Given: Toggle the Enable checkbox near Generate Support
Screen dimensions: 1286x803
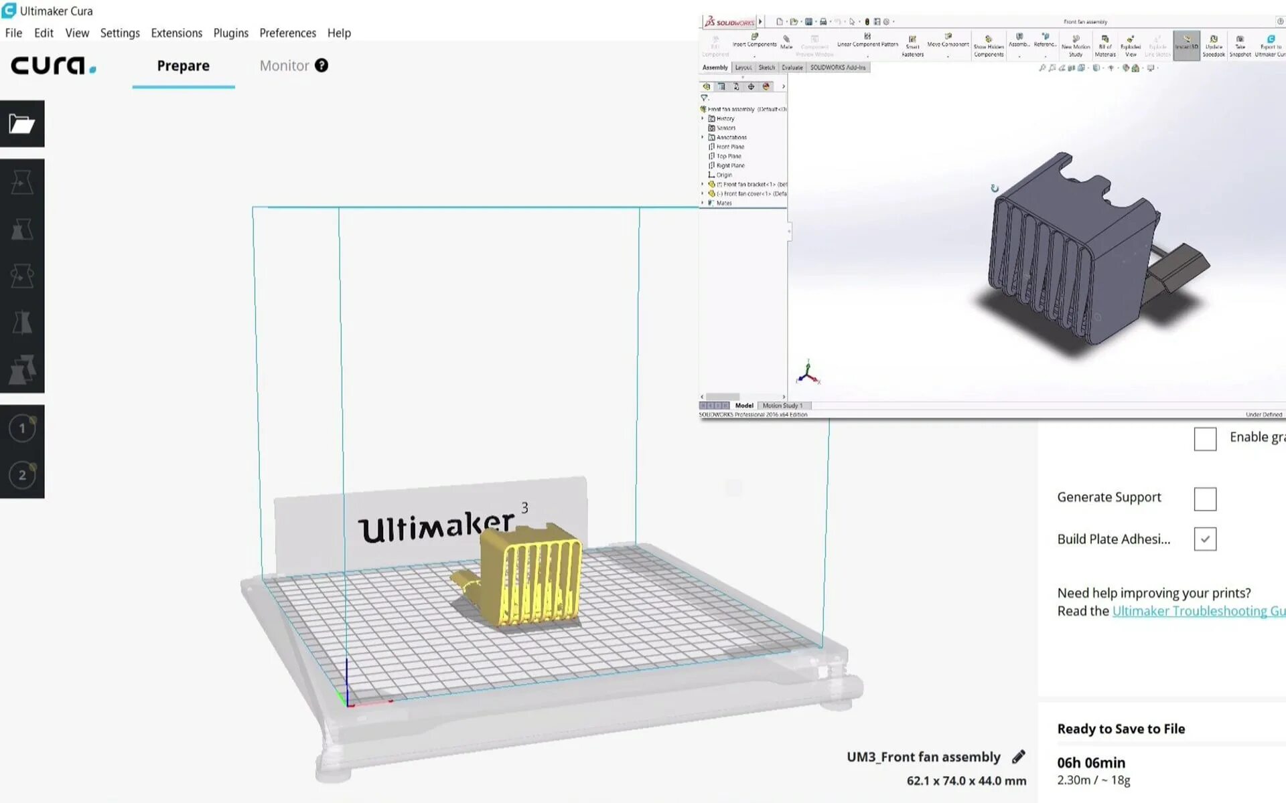Looking at the screenshot, I should pyautogui.click(x=1205, y=439).
